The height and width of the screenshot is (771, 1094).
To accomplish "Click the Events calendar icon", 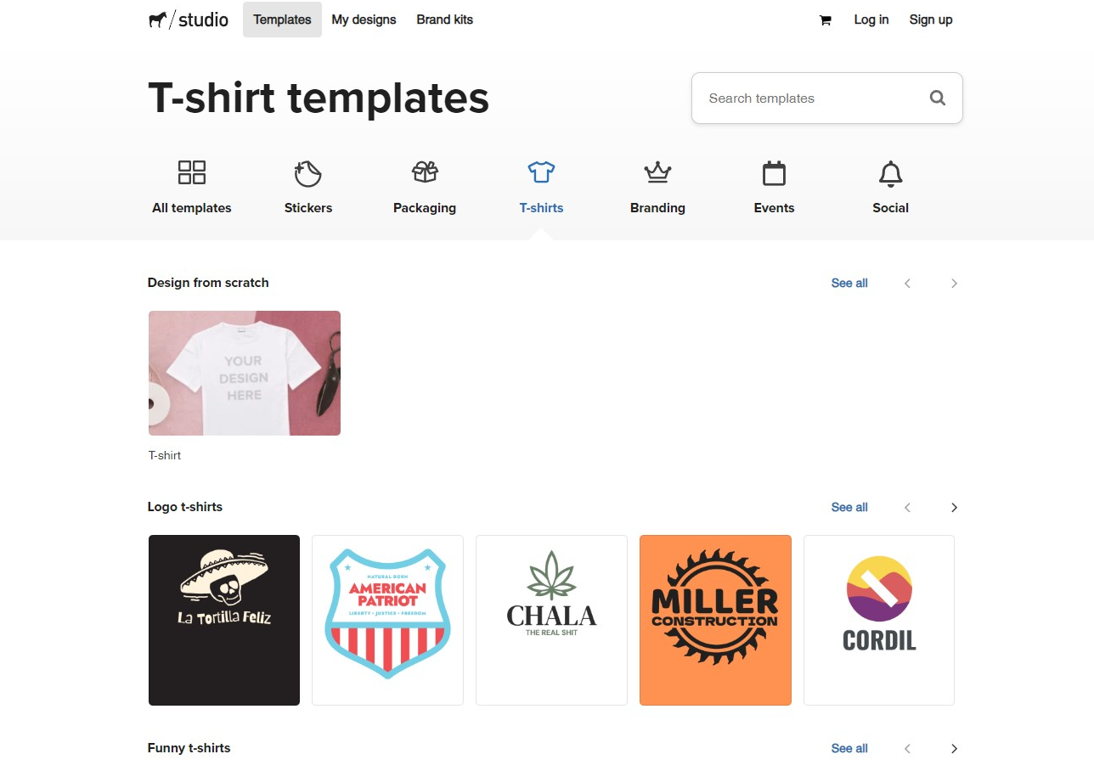I will pos(774,172).
